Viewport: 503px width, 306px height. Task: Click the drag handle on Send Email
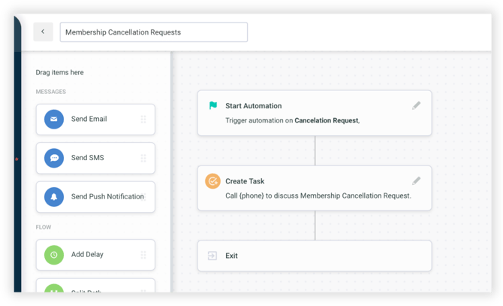(x=143, y=120)
